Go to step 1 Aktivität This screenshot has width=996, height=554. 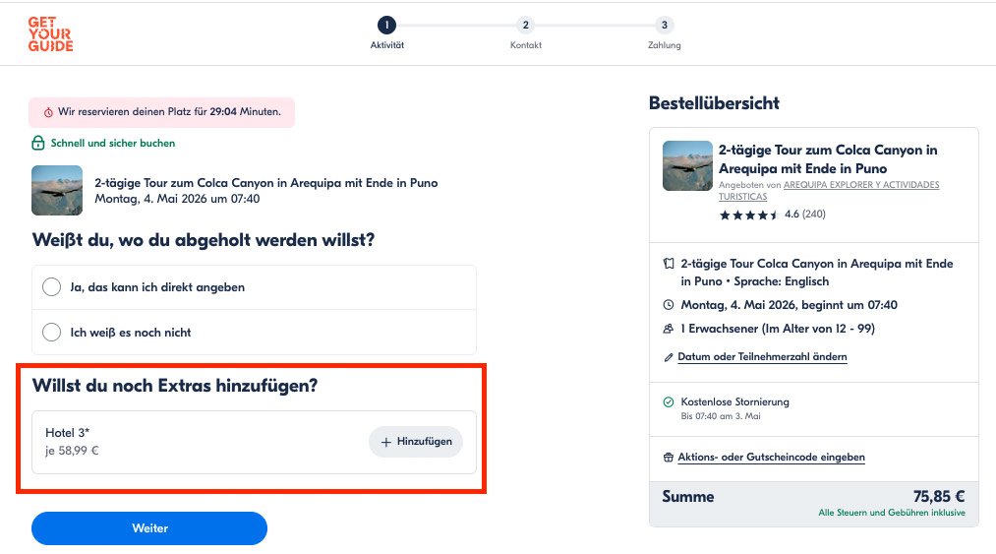pos(387,26)
